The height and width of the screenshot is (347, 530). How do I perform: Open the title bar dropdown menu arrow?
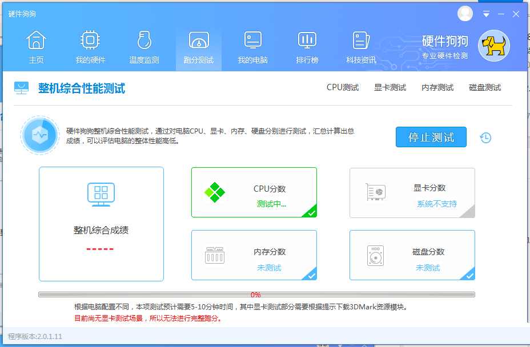point(486,14)
